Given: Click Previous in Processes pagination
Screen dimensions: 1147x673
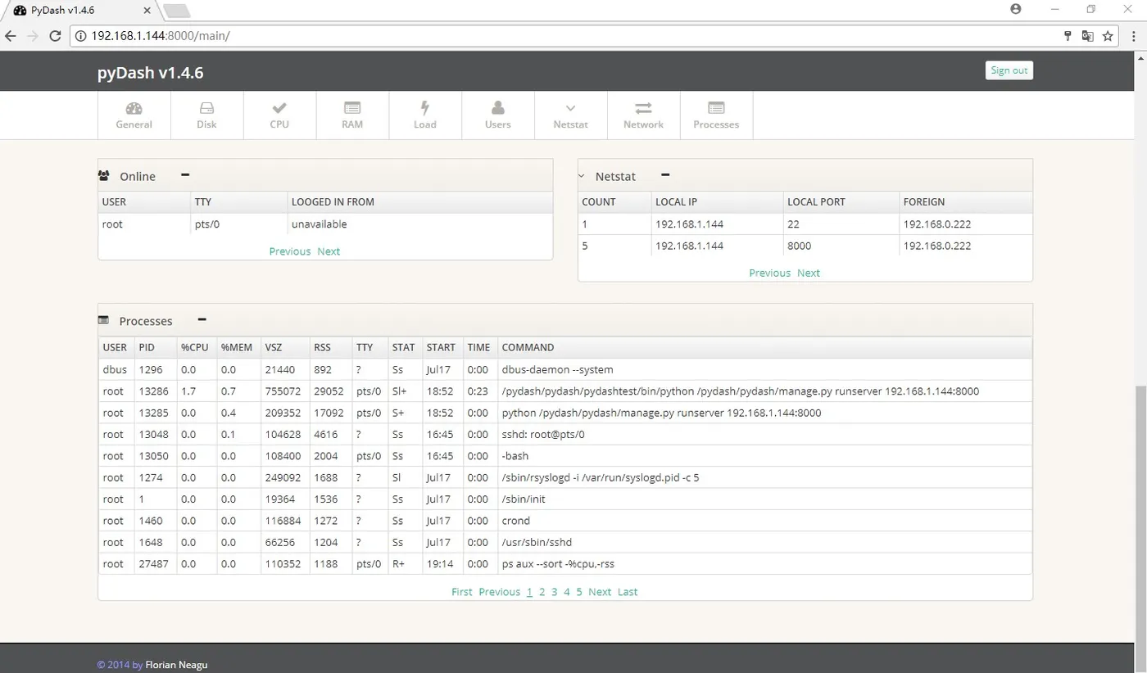Looking at the screenshot, I should [500, 592].
